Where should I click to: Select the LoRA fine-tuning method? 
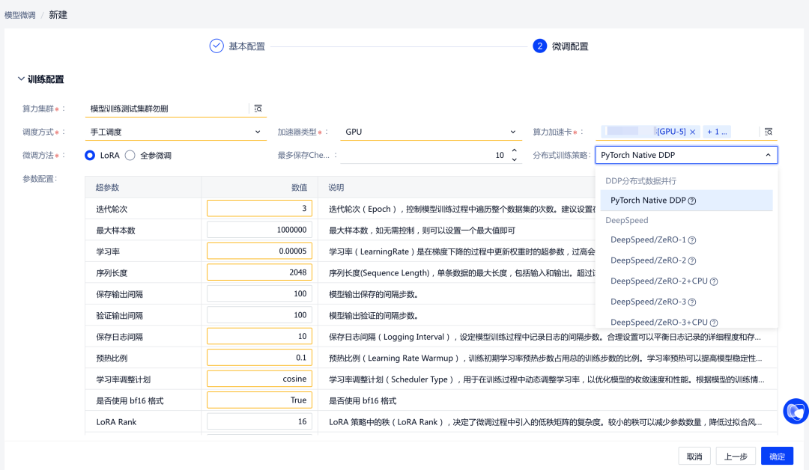(91, 156)
